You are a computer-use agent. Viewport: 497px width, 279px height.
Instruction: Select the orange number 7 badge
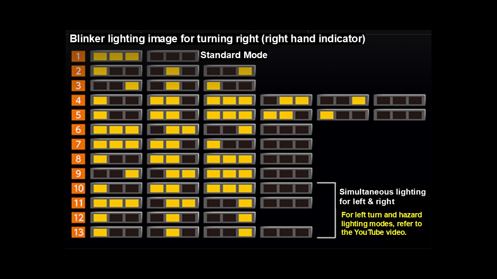[78, 145]
